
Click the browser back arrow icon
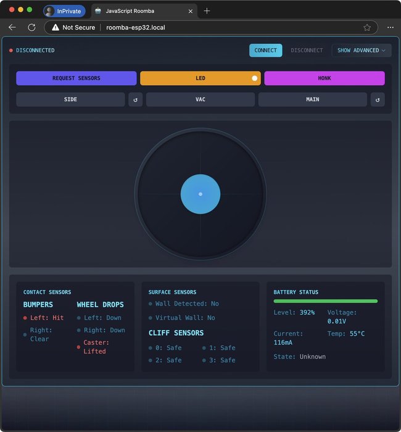[x=12, y=27]
